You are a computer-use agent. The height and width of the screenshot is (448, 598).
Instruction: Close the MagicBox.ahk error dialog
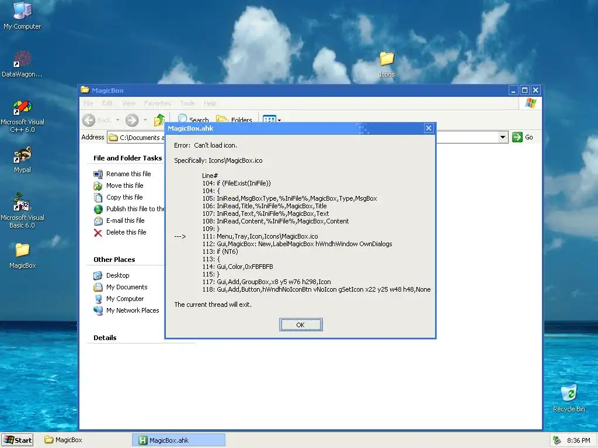[429, 128]
